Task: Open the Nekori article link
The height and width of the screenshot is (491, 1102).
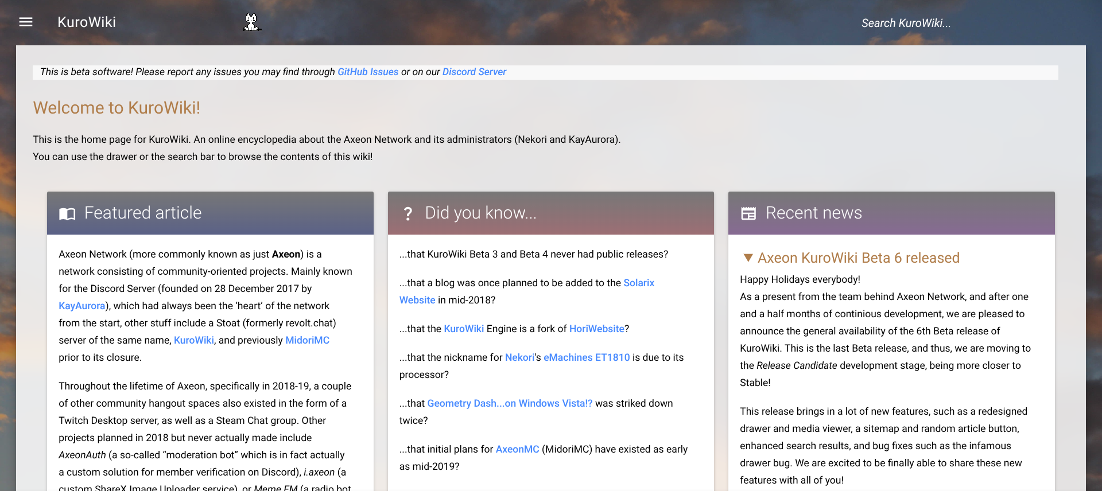Action: coord(520,357)
